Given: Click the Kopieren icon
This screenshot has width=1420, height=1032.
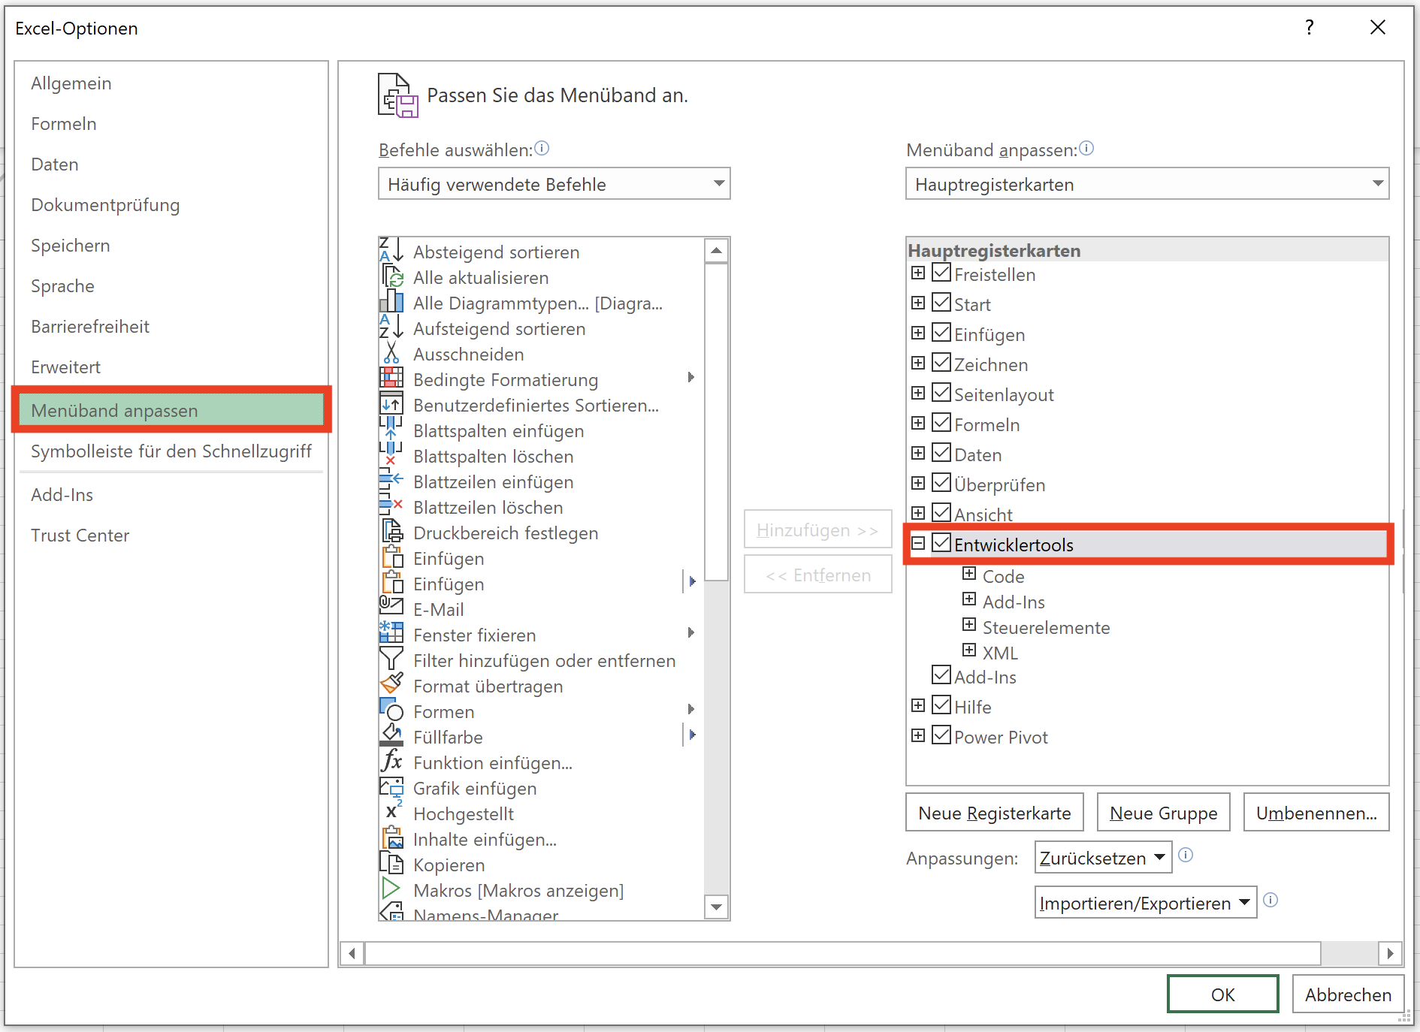Looking at the screenshot, I should coord(391,865).
